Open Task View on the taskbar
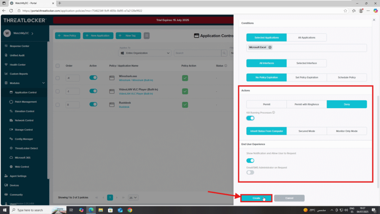The image size is (380, 214). click(71, 210)
